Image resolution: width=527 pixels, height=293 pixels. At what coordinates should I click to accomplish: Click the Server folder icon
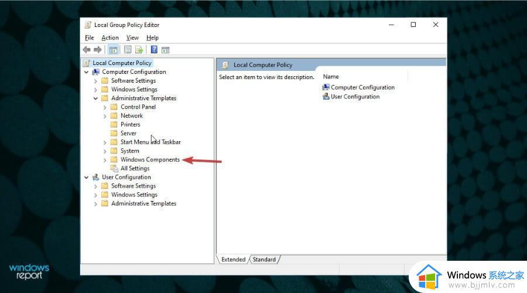coord(114,133)
